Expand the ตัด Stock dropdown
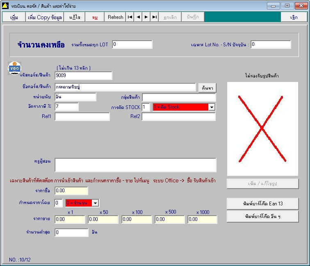The height and width of the screenshot is (266, 310). click(x=212, y=107)
